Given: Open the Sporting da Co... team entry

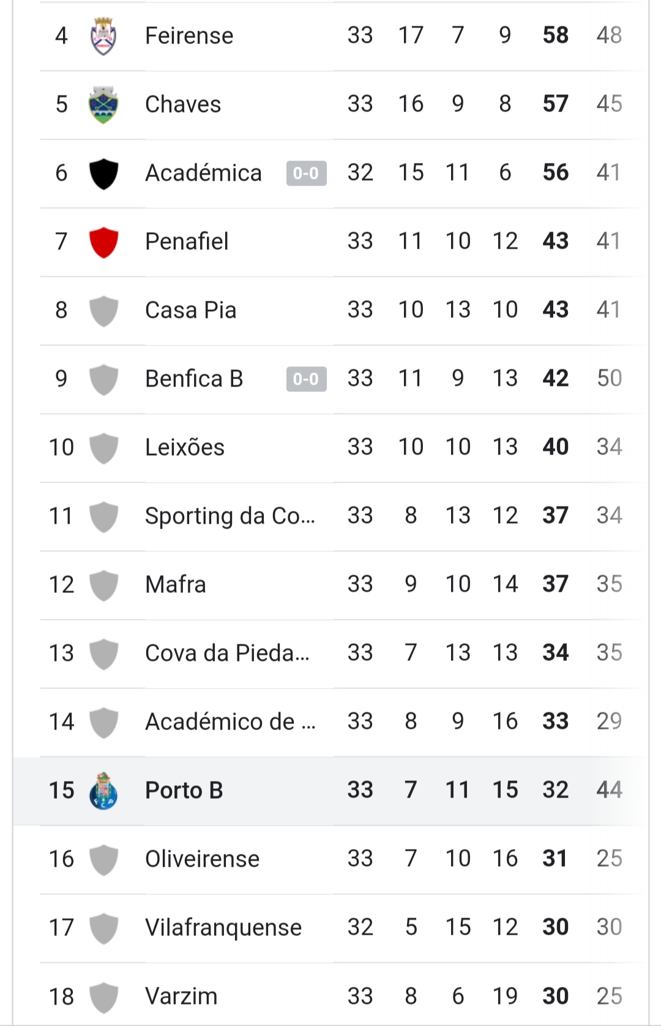Looking at the screenshot, I should (x=230, y=516).
